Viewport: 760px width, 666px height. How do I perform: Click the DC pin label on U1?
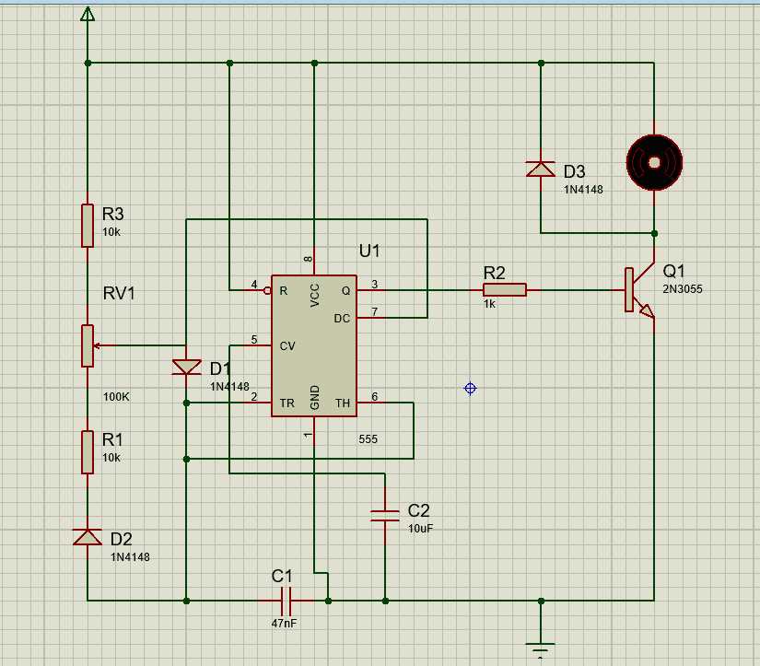click(x=342, y=319)
